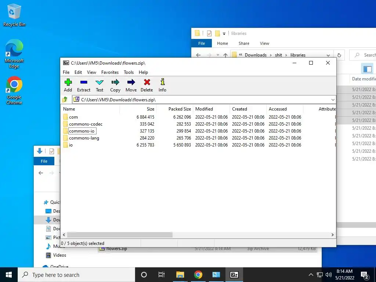
Task: Switch to 7-Zip taskbar button
Action: click(234, 275)
